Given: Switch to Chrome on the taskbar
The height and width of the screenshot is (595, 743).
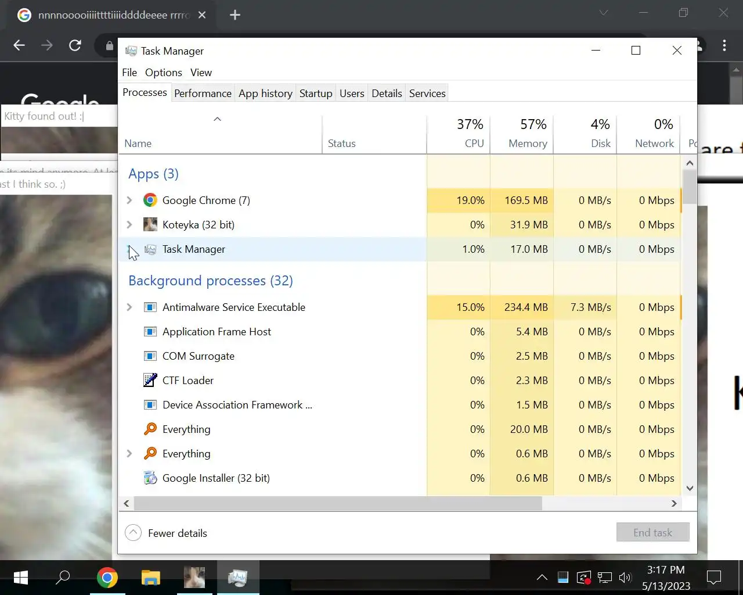Looking at the screenshot, I should click(107, 578).
